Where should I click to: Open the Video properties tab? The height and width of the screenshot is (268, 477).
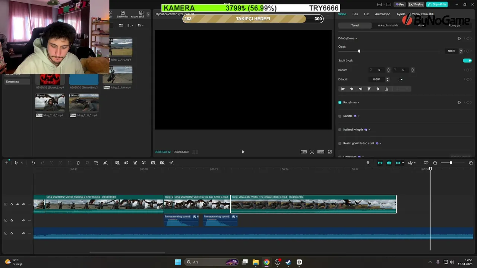click(x=342, y=14)
